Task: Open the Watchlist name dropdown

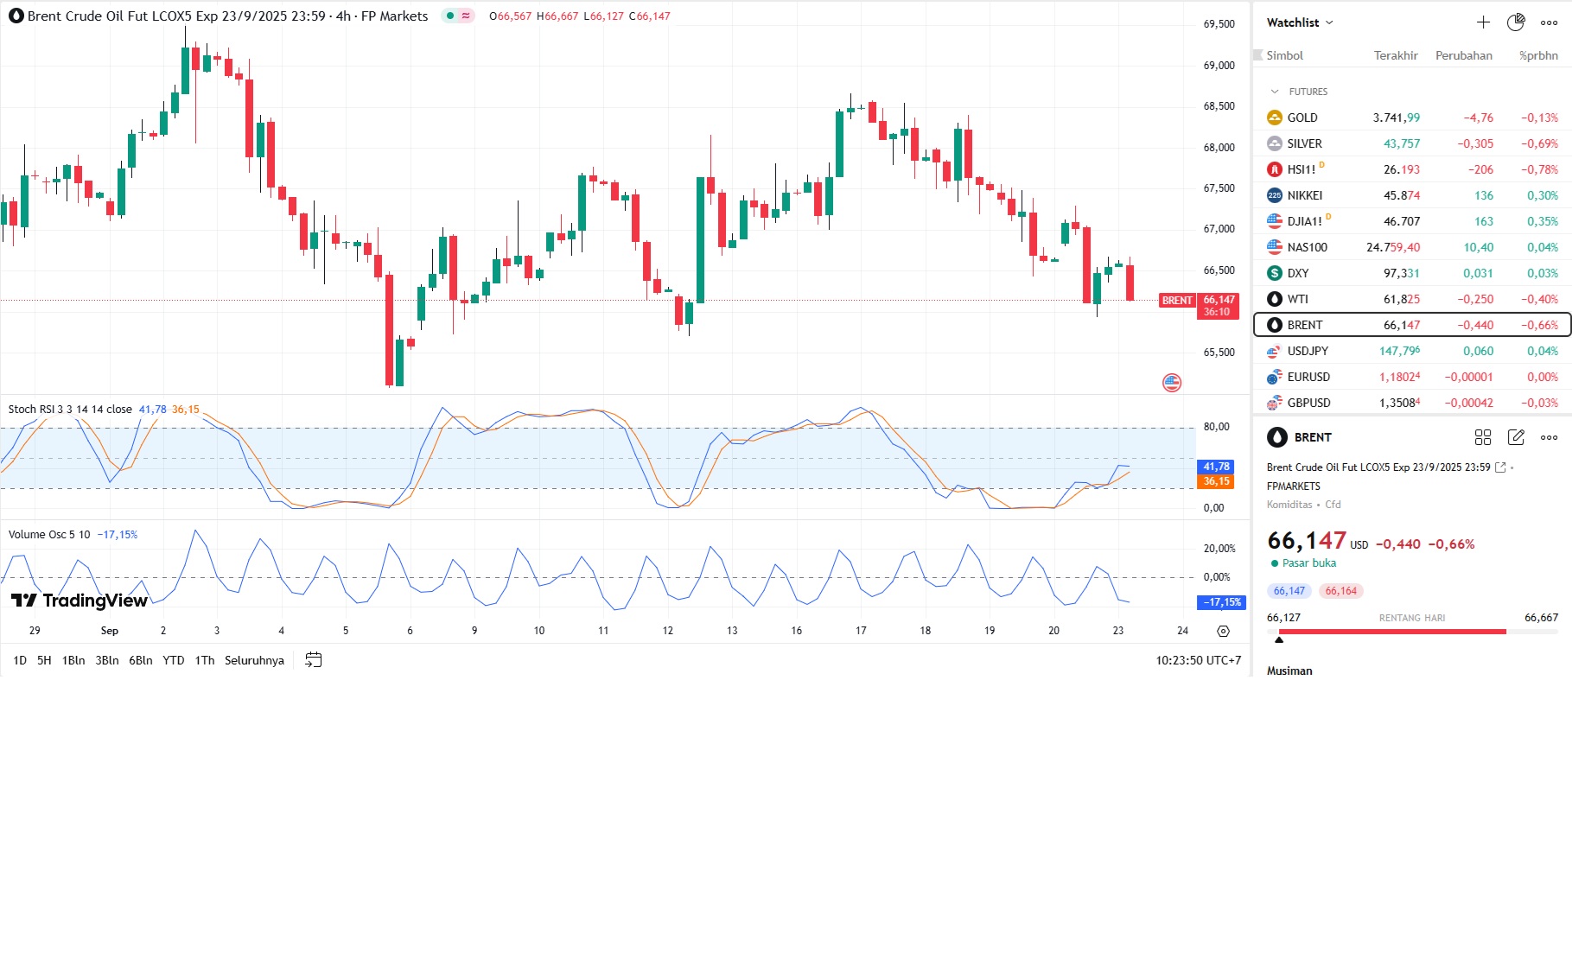Action: 1300,22
